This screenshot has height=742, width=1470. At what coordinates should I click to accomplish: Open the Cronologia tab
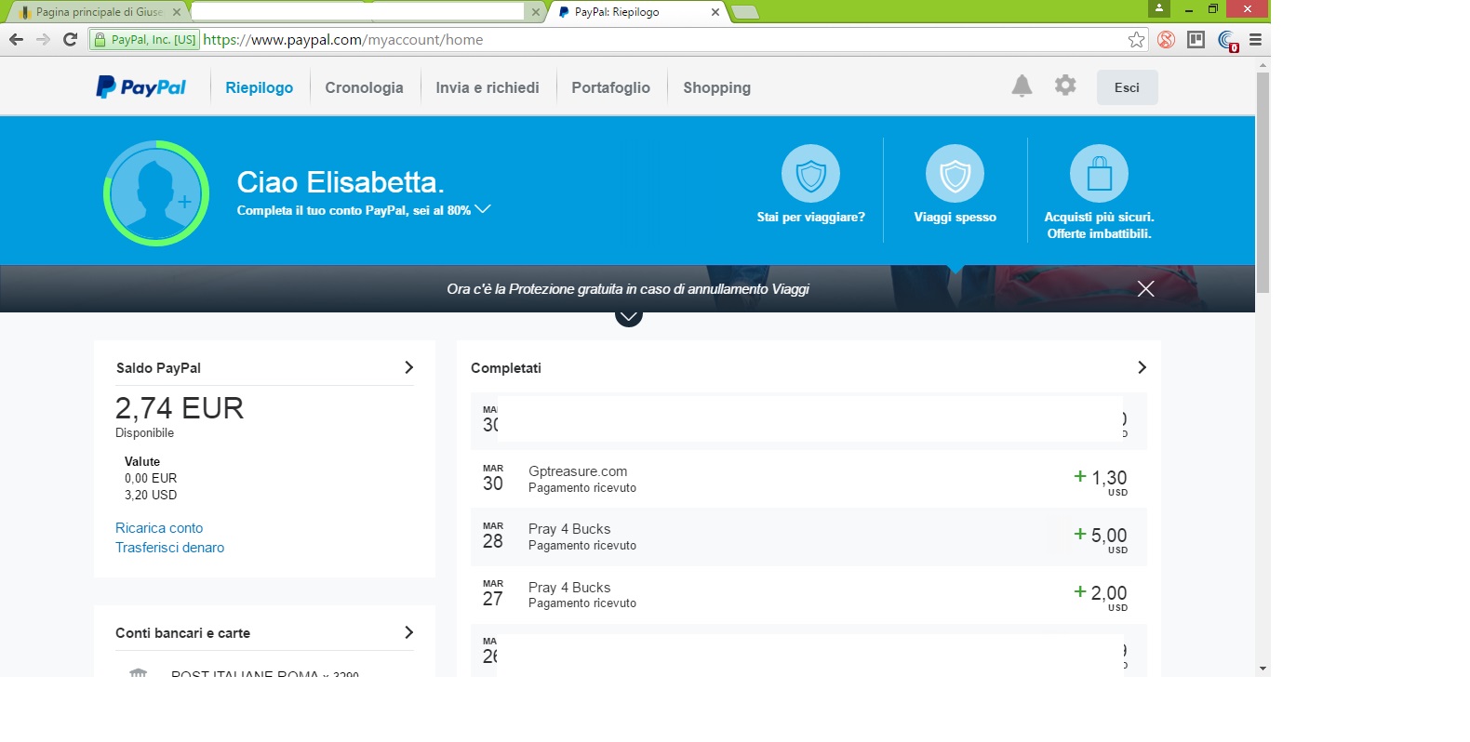click(364, 87)
